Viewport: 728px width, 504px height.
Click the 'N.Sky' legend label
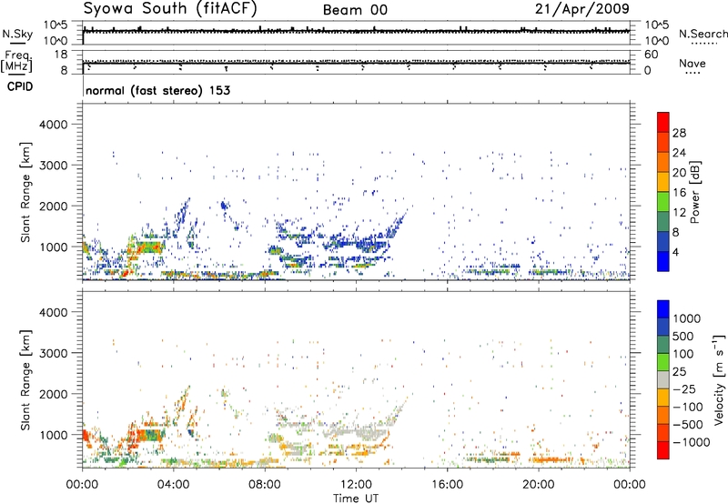click(x=17, y=34)
